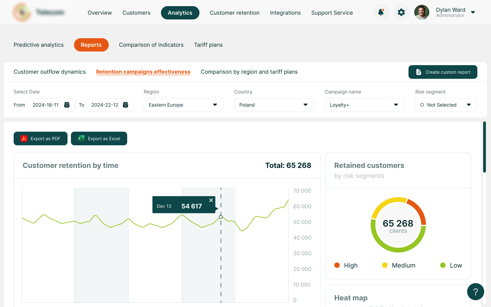Open the notifications bell icon
Image resolution: width=491 pixels, height=307 pixels.
[381, 13]
